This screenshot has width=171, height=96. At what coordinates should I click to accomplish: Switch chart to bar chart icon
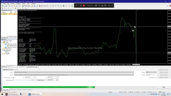pos(50,6)
